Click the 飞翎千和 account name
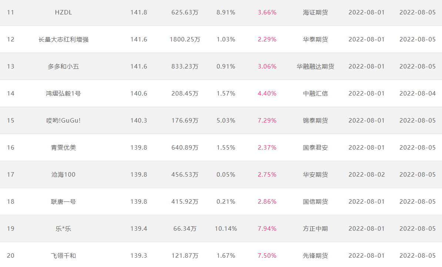The height and width of the screenshot is (267, 442). click(63, 256)
